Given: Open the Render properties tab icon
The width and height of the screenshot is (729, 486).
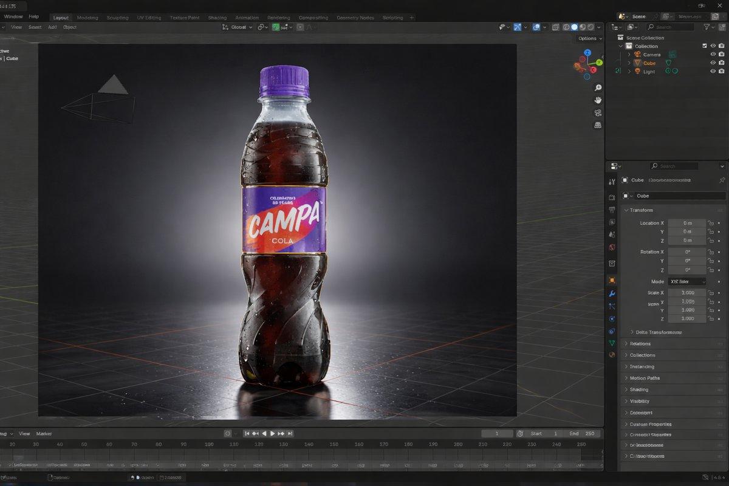Looking at the screenshot, I should 612,197.
